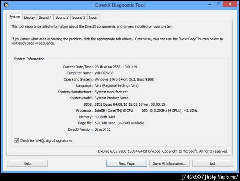Viewport: 240px width, 181px height.
Task: Click the System Product Name value
Action: click(x=112, y=98)
